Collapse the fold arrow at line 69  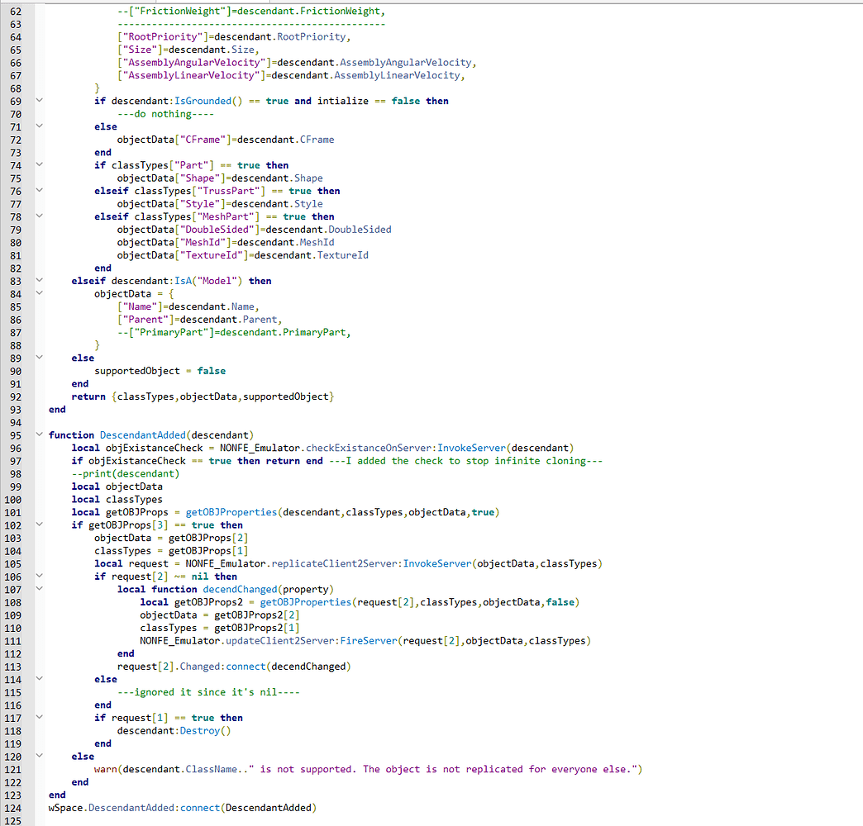click(39, 100)
